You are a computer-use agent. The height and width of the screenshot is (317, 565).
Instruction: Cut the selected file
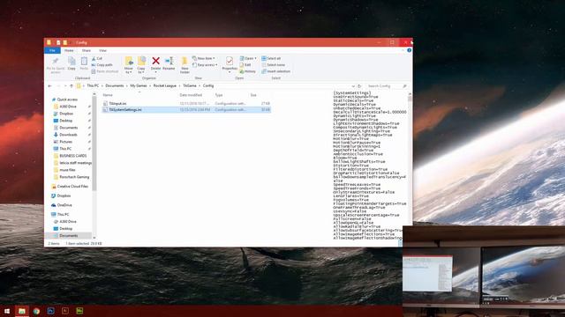pyautogui.click(x=97, y=58)
